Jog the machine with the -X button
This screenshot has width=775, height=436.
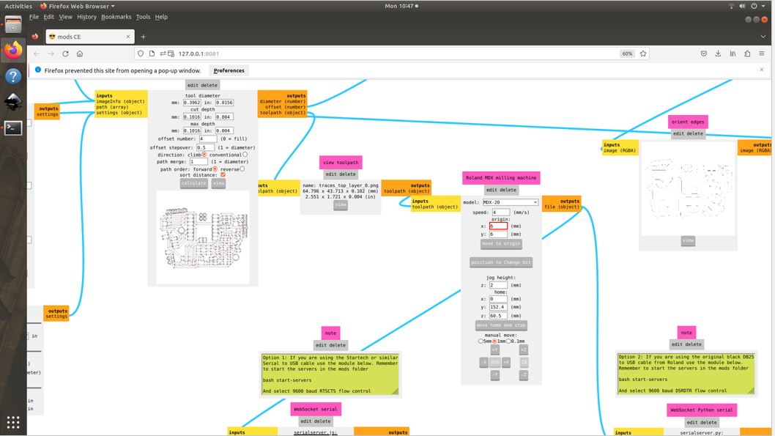click(483, 362)
